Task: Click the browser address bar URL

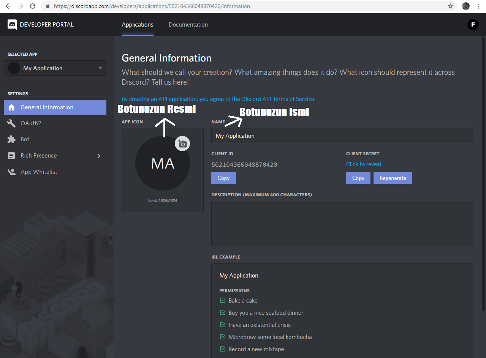Action: click(152, 6)
